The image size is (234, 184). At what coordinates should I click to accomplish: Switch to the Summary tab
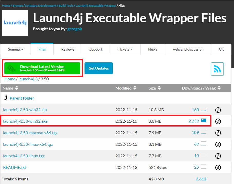[15, 49]
